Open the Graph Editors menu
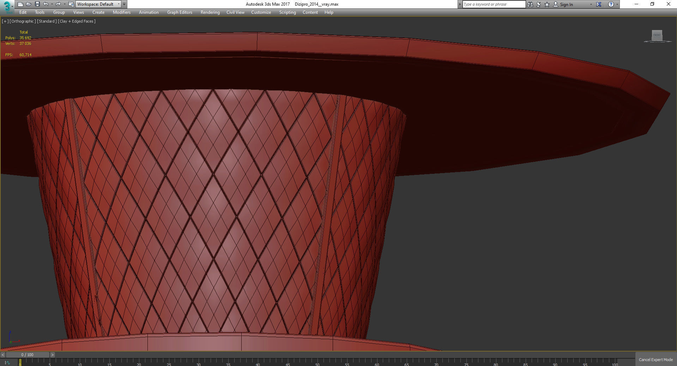 coord(180,12)
